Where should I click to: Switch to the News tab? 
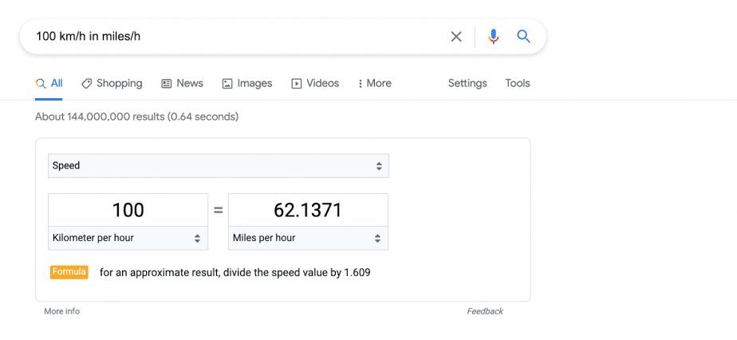click(x=183, y=84)
